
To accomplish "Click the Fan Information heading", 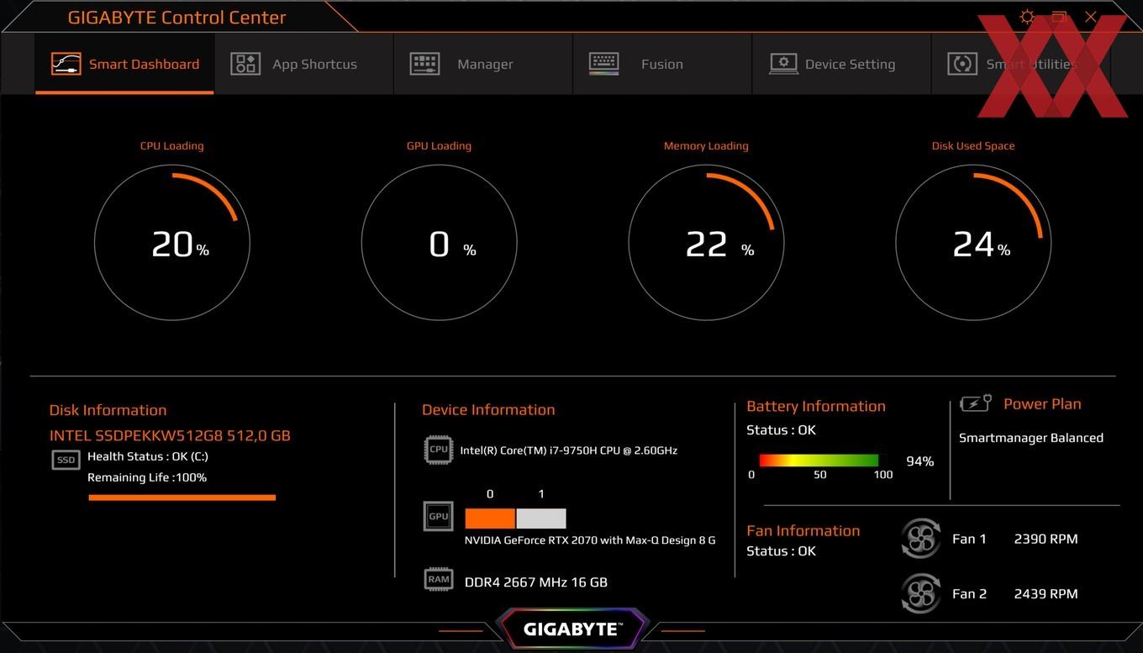I will click(x=803, y=530).
